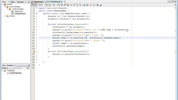Click main method icon in Navigator
Viewport: 178px width, 100px height.
pos(8,73)
